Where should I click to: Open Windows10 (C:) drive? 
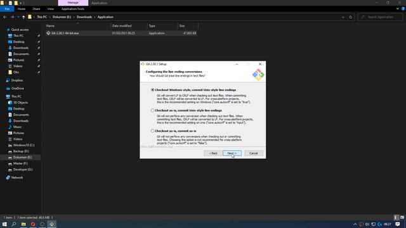[23, 145]
